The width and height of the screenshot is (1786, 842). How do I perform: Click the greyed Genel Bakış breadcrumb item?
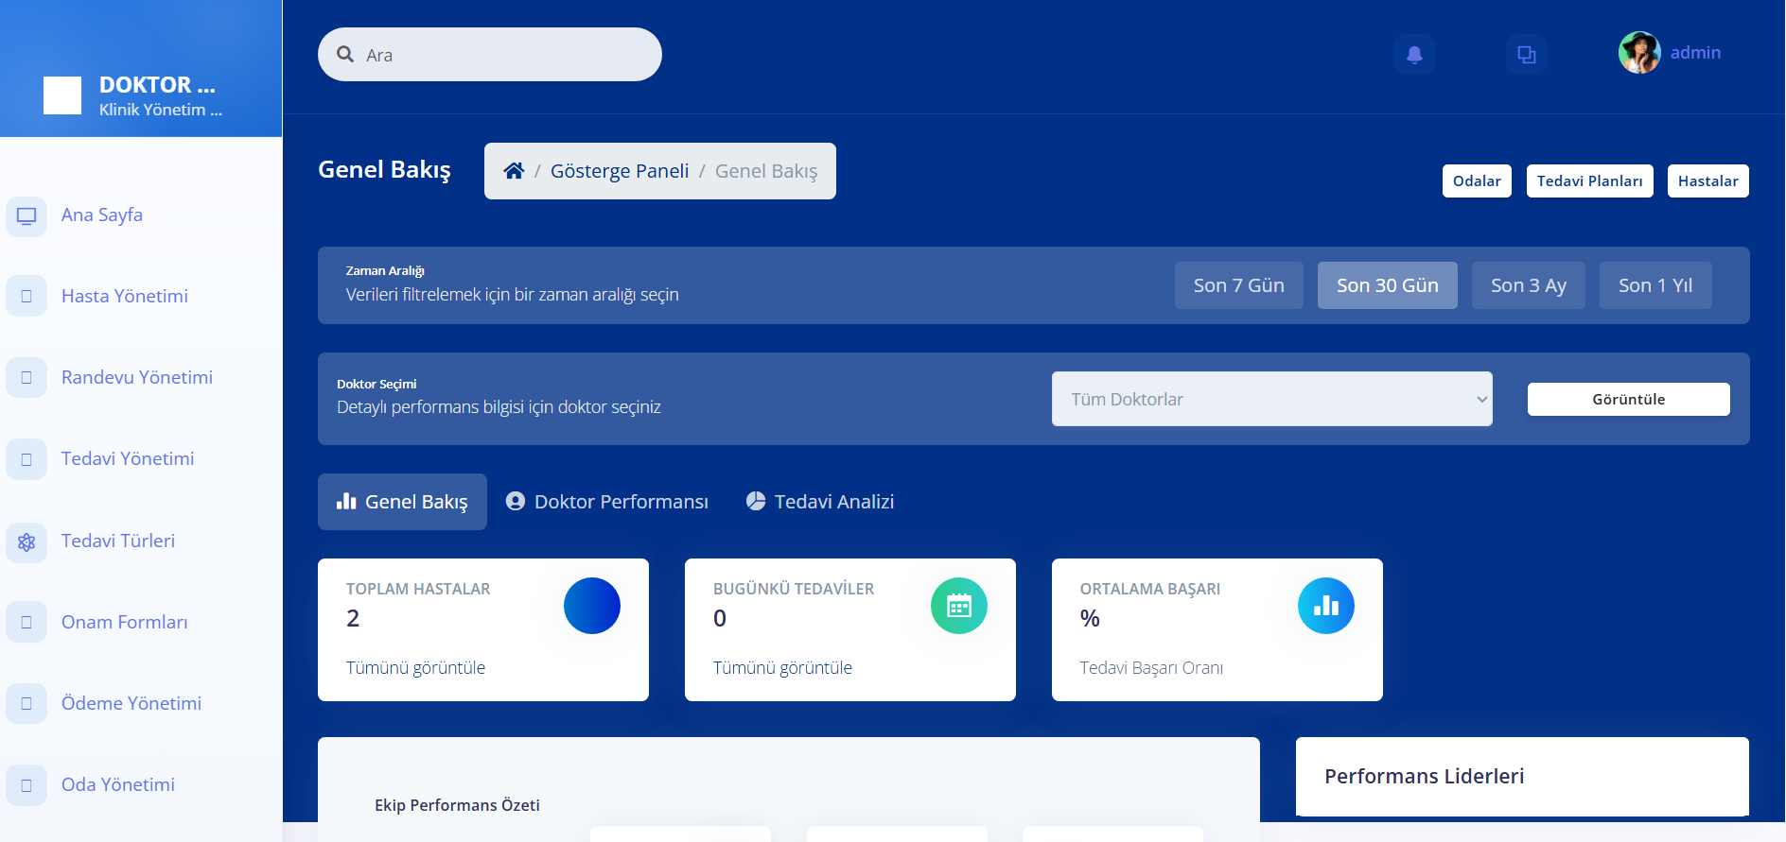coord(766,171)
